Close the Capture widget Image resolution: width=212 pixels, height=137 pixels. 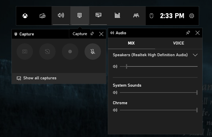click(x=101, y=34)
